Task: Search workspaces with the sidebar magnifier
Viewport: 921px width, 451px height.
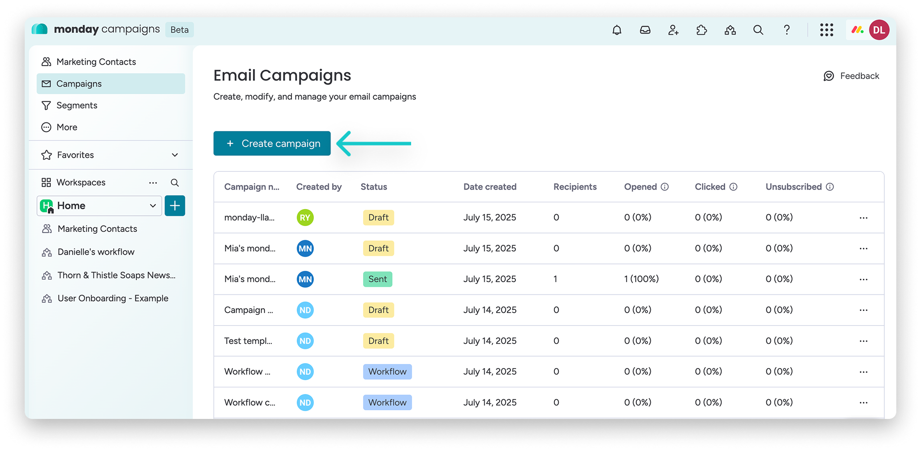Action: click(x=175, y=183)
